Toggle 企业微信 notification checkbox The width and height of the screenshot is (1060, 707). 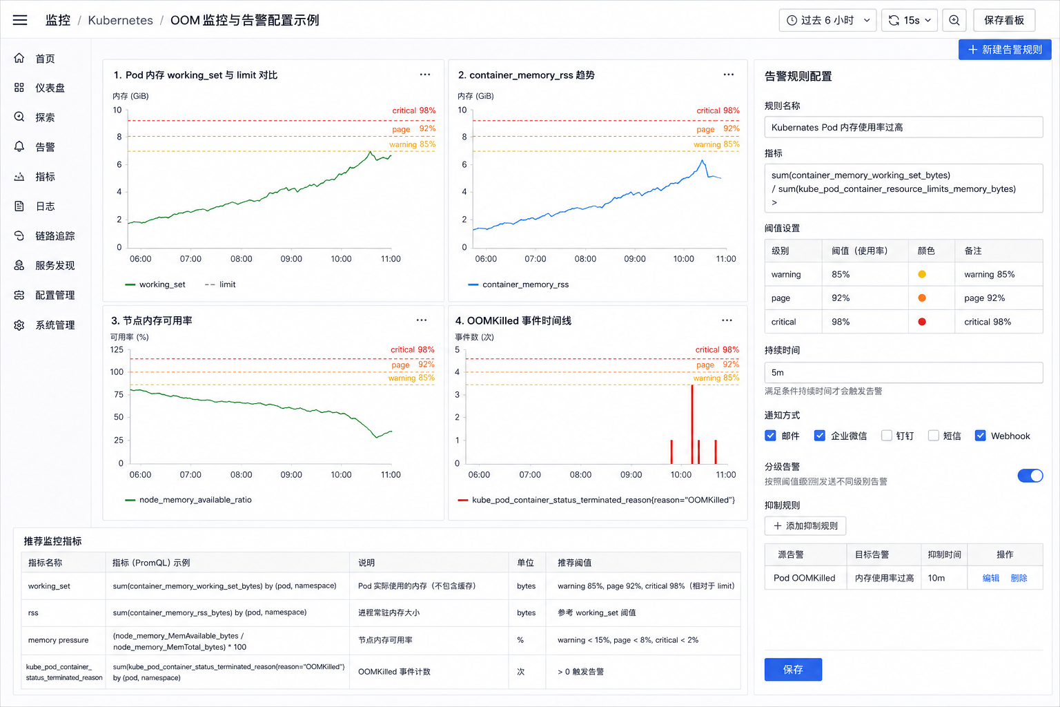click(820, 436)
